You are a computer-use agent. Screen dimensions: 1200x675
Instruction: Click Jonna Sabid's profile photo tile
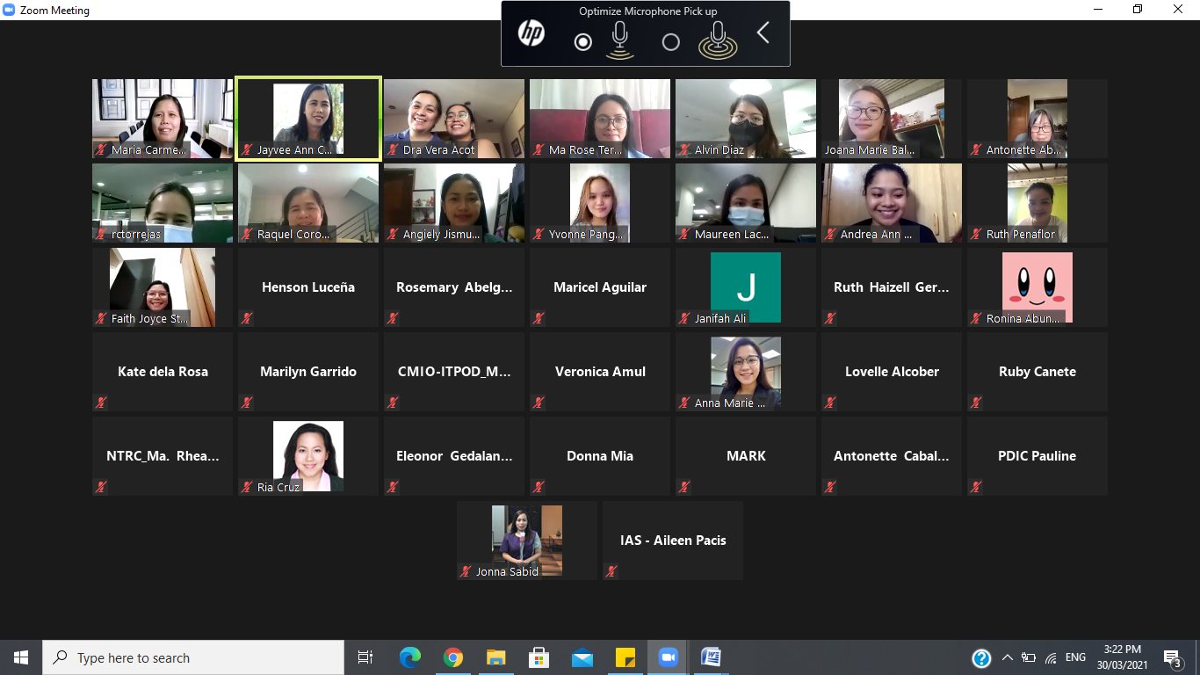coord(527,541)
